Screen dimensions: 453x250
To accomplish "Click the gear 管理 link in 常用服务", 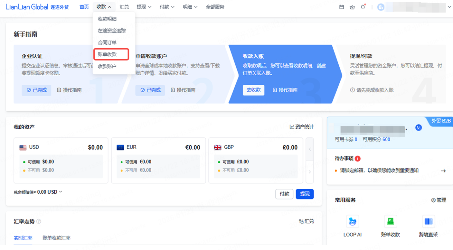I will pos(439,200).
